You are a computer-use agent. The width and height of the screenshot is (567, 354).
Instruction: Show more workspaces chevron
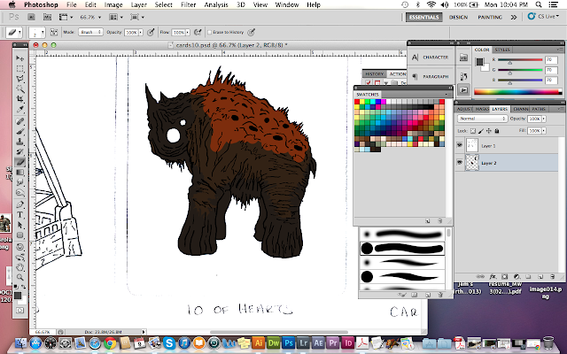pos(514,17)
